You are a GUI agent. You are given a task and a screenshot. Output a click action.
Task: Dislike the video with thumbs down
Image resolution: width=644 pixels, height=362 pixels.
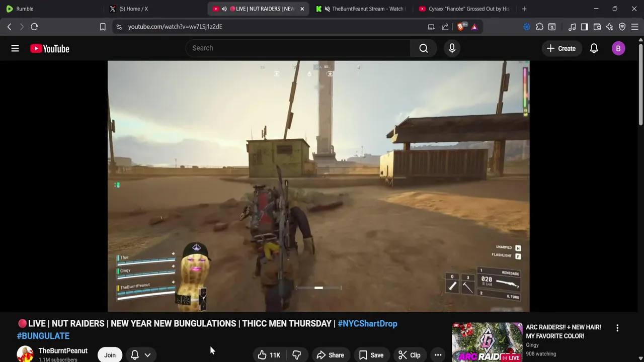click(296, 355)
